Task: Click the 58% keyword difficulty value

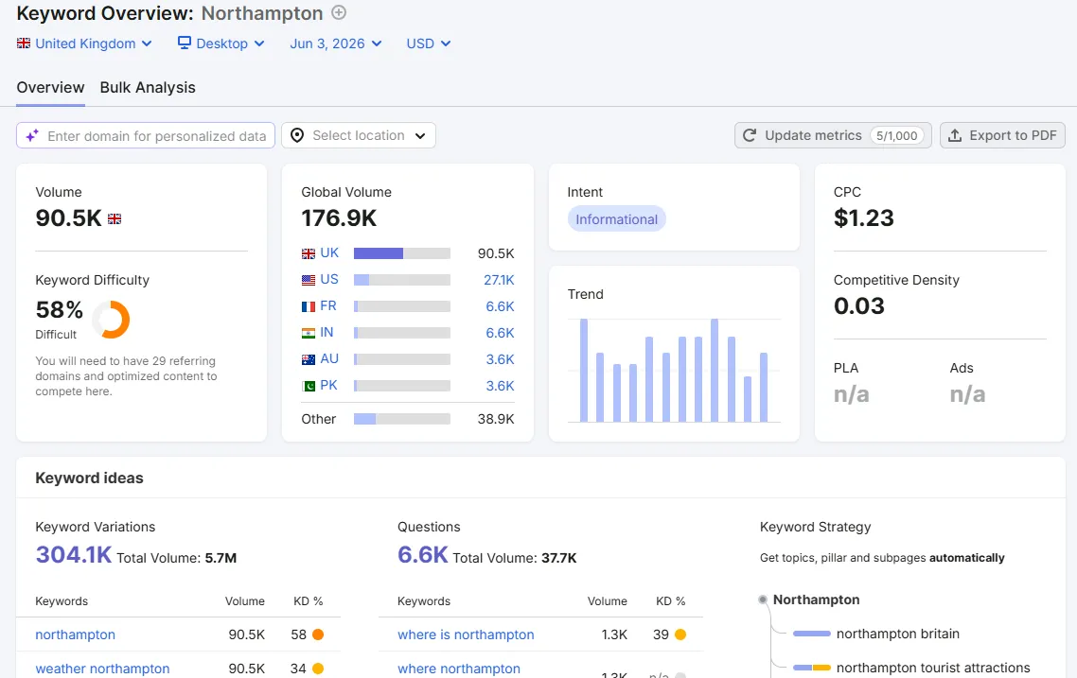Action: [x=59, y=309]
